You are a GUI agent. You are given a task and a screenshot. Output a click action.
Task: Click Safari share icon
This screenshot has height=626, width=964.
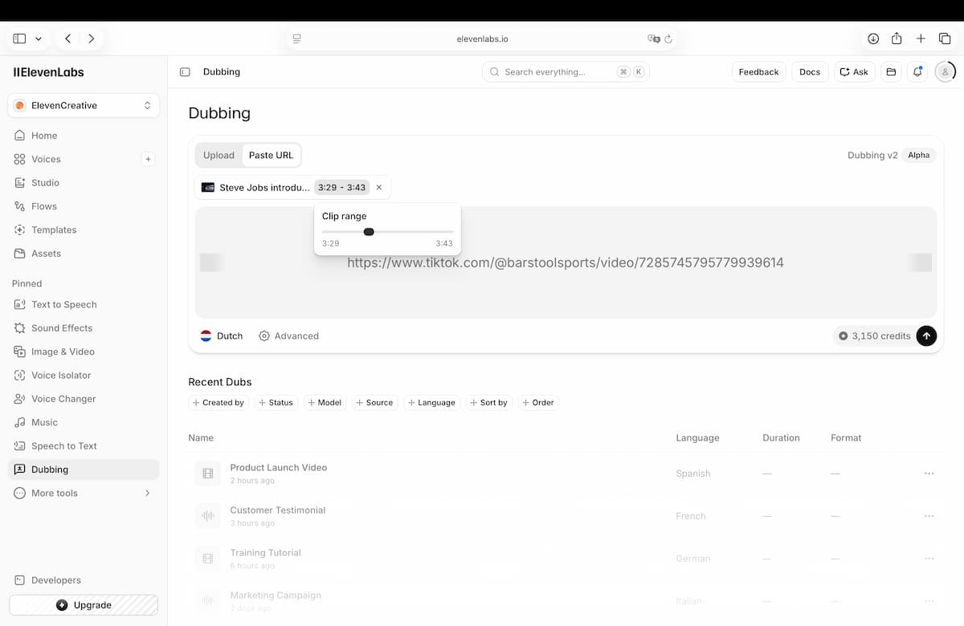[x=897, y=39]
